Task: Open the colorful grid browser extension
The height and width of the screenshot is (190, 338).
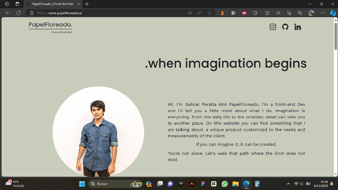Action: [x=233, y=13]
